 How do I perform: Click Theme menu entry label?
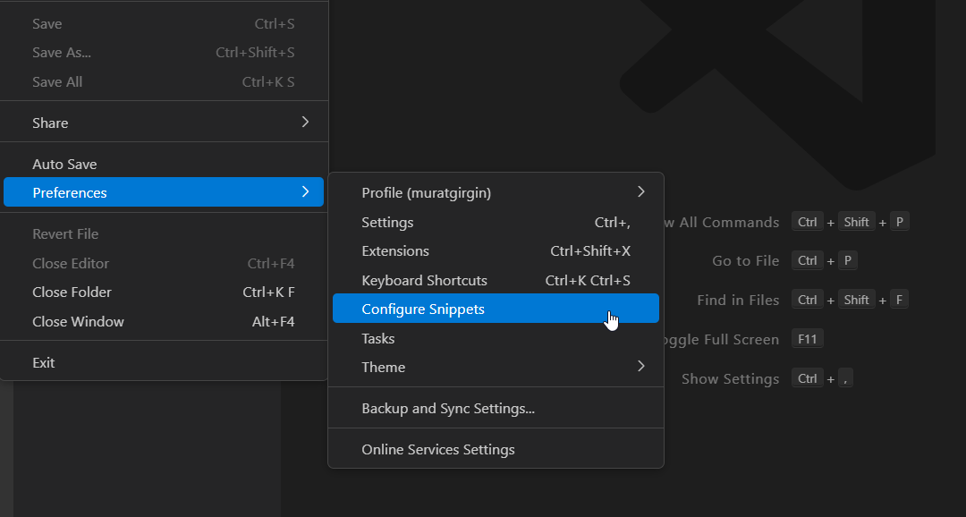point(383,368)
